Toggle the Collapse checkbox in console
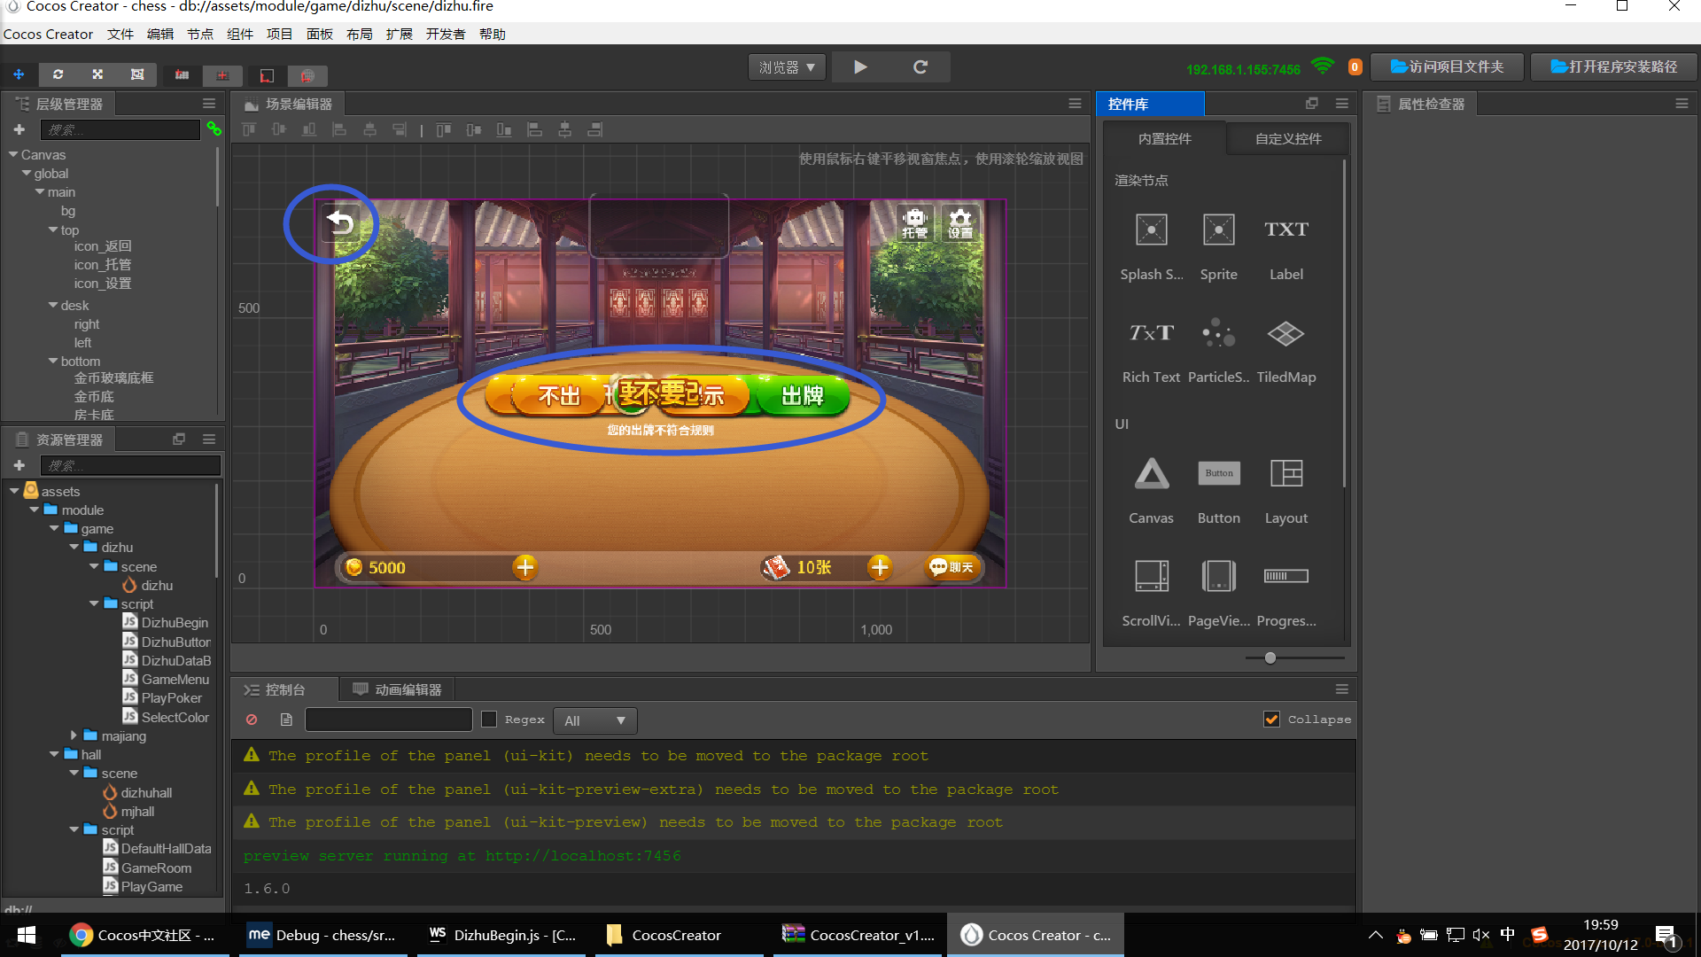 [x=1271, y=720]
